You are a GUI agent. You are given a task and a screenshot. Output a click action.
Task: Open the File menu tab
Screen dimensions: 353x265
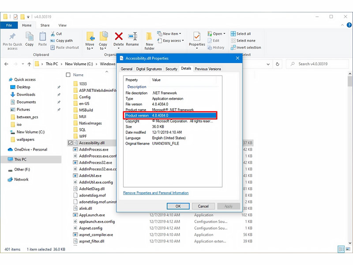[x=9, y=25]
